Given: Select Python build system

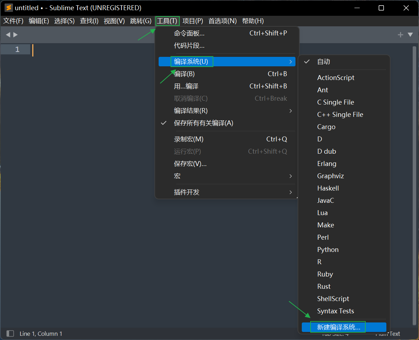Looking at the screenshot, I should point(344,250).
